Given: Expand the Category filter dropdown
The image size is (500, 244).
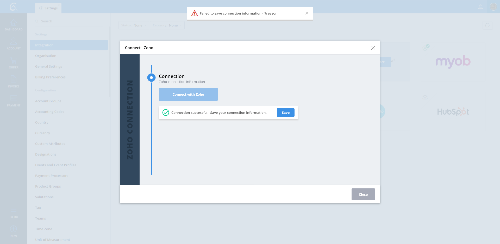Looking at the screenshot, I should click(x=167, y=25).
